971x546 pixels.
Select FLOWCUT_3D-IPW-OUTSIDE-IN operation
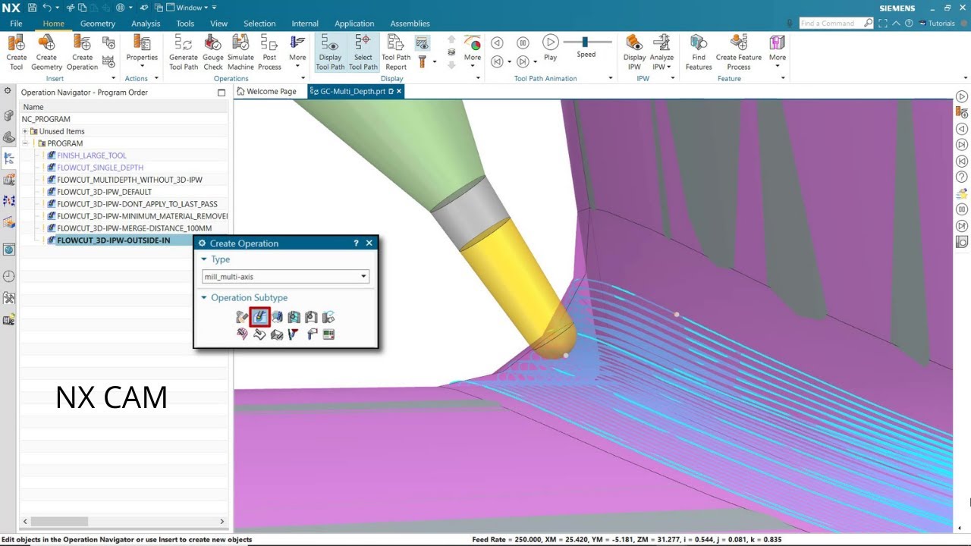point(113,240)
